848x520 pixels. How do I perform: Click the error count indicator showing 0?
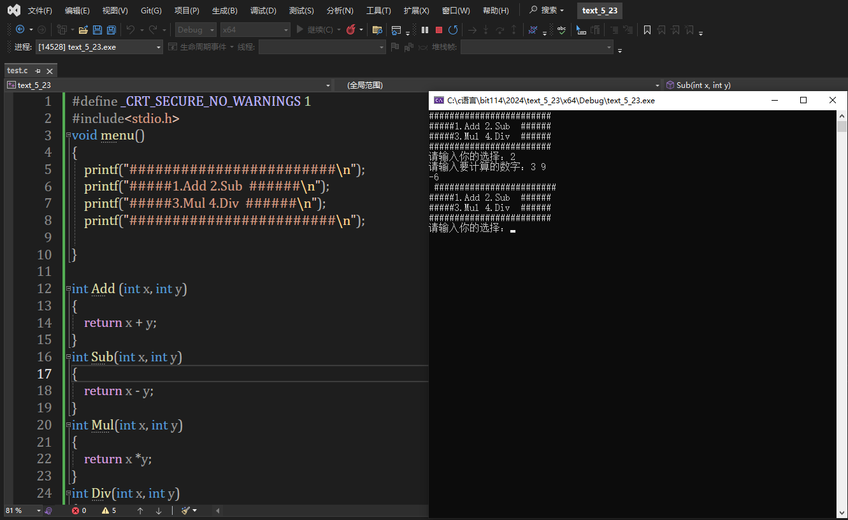click(x=79, y=510)
